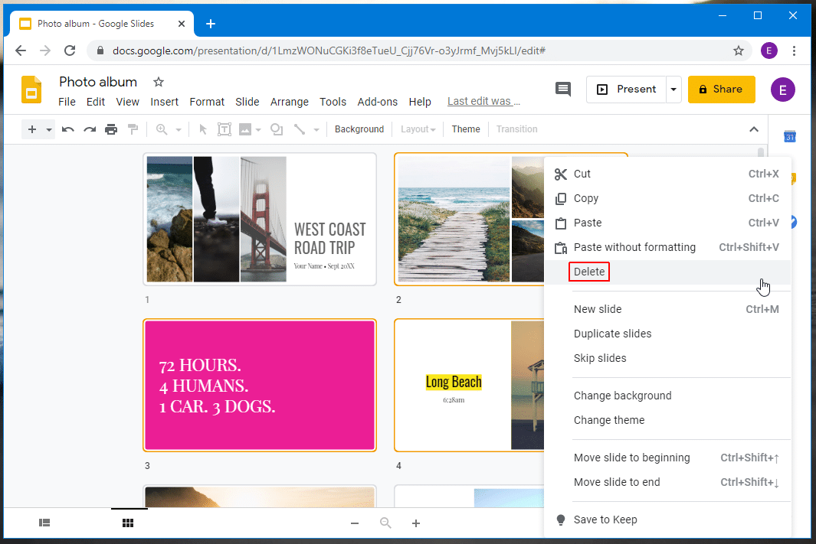Switch to filmstrip view
This screenshot has width=816, height=544.
[x=44, y=523]
